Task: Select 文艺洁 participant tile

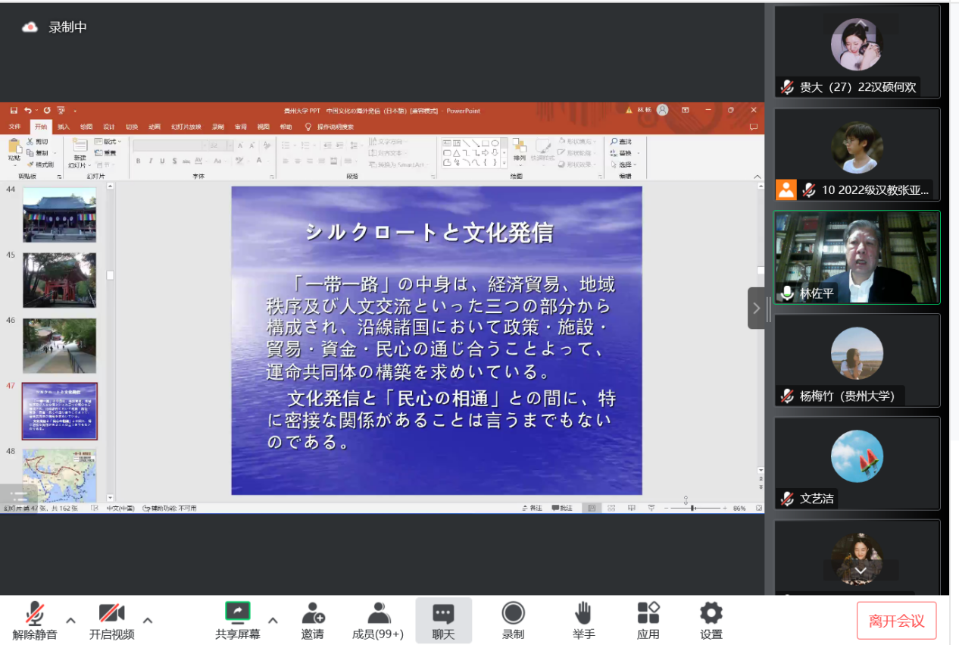Action: click(856, 462)
